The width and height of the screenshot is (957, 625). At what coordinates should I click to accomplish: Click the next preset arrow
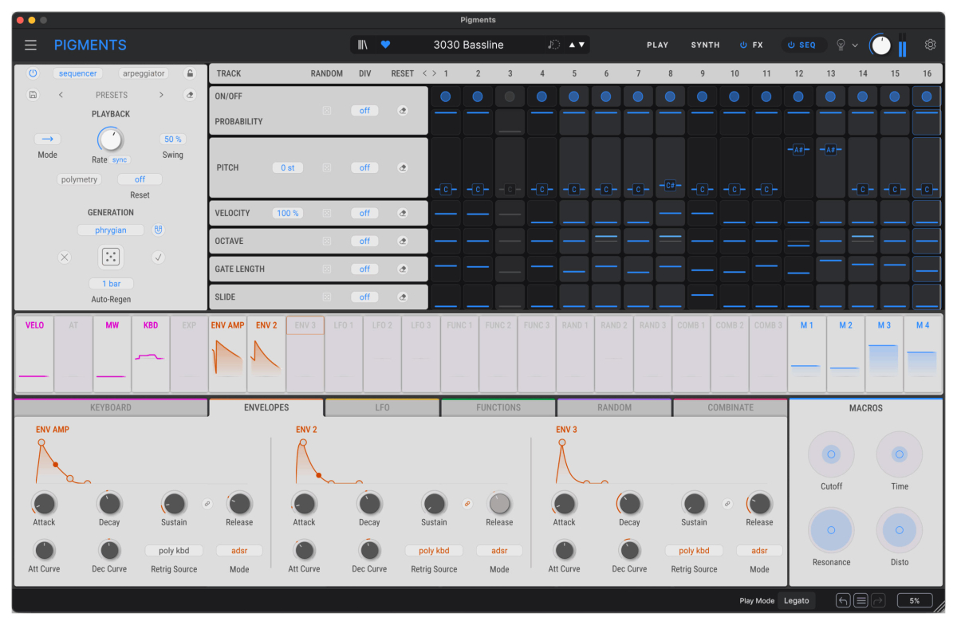coord(161,94)
